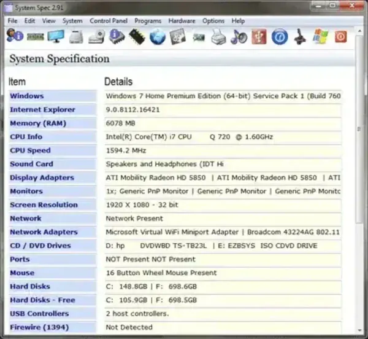The image size is (368, 339).
Task: Select the '9.0.8112.16421' version value
Action: (x=132, y=110)
